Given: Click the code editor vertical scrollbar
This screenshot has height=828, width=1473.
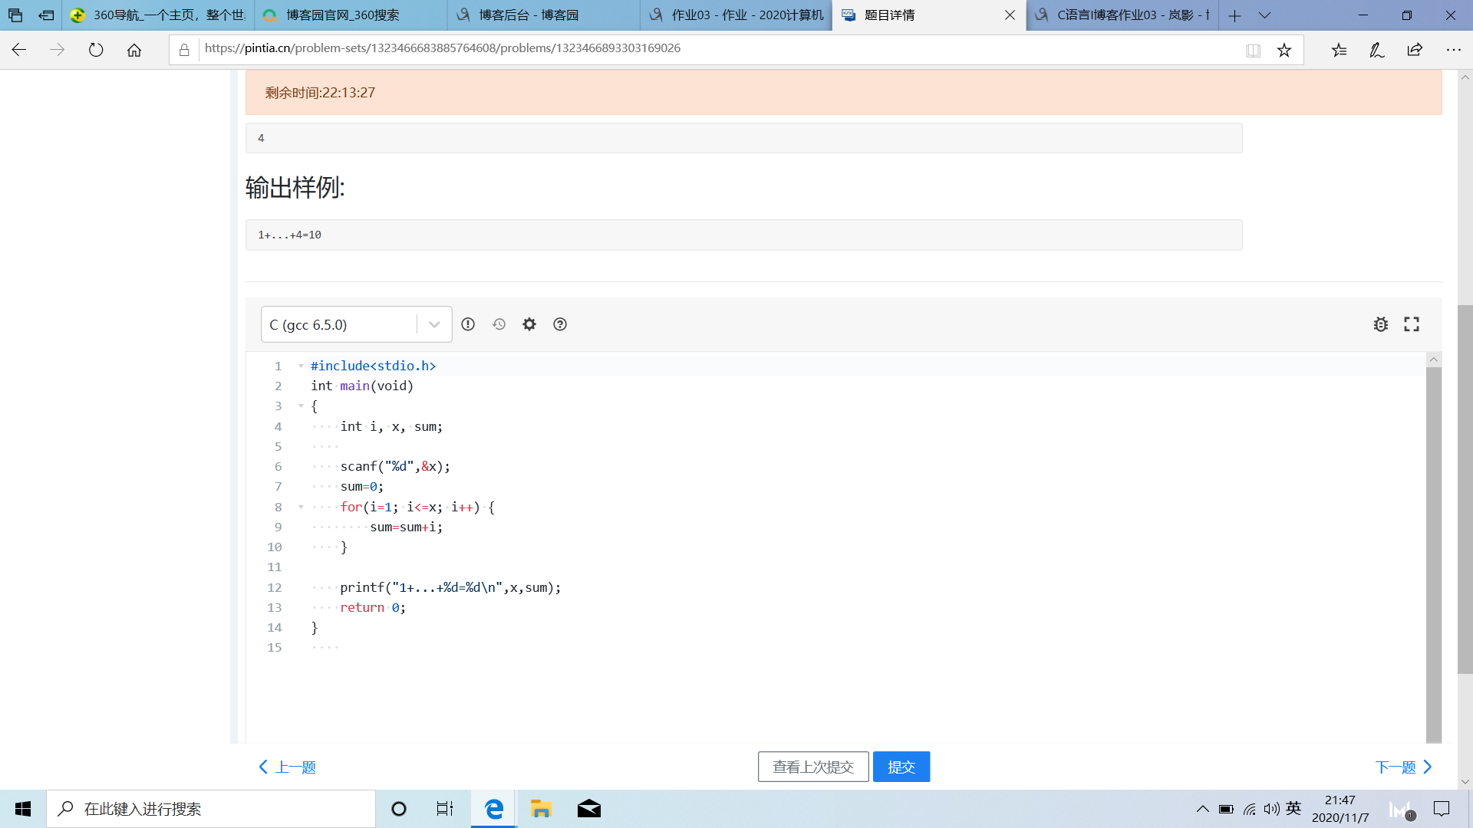Looking at the screenshot, I should point(1433,552).
